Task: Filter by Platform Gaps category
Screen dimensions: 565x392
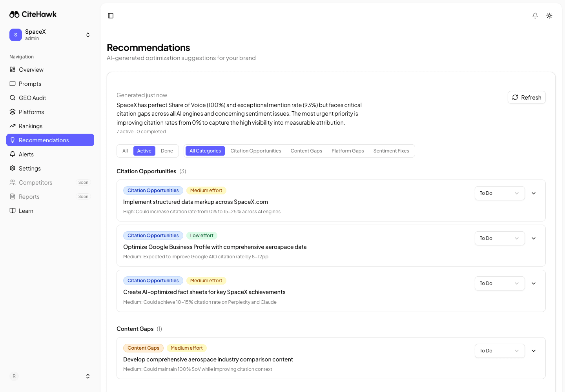Action: tap(348, 151)
